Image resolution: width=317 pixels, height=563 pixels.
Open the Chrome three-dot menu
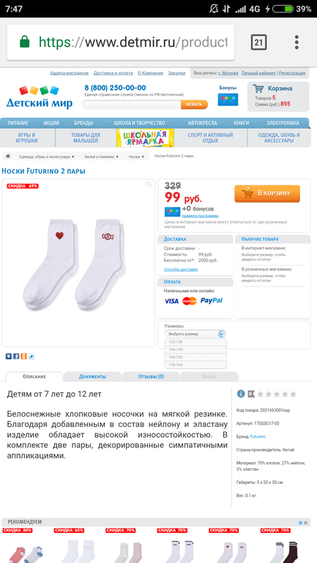[297, 42]
